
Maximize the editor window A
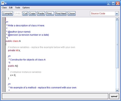[x=113, y=3]
